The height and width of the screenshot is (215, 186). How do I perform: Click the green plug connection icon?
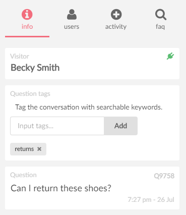pyautogui.click(x=170, y=56)
